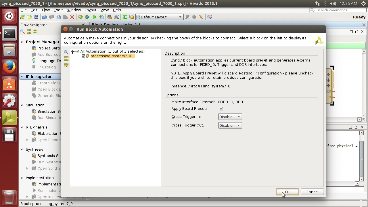Click IP Catalog in Flow Navigator

47,67
